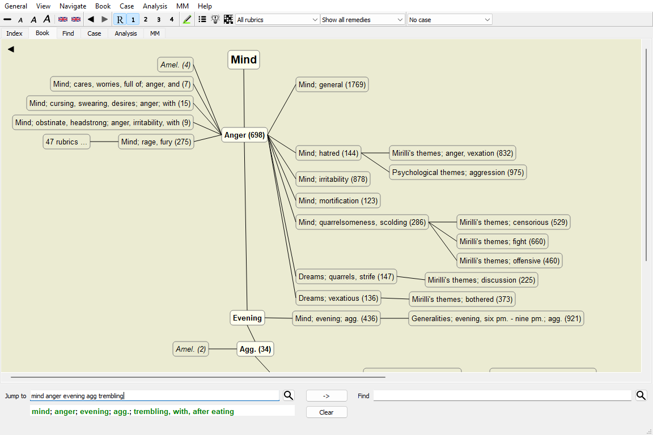The width and height of the screenshot is (653, 435).
Task: Open Mind; mortification (123) node
Action: 338,201
